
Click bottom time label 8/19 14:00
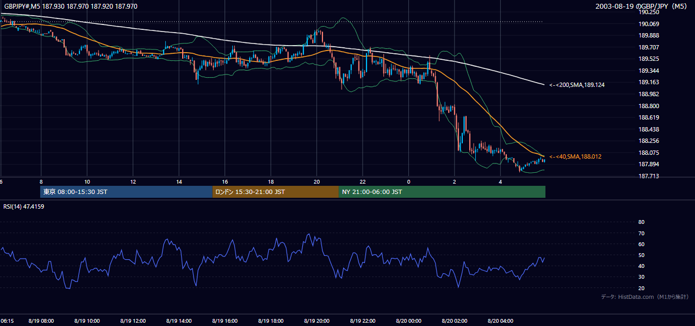pyautogui.click(x=179, y=321)
